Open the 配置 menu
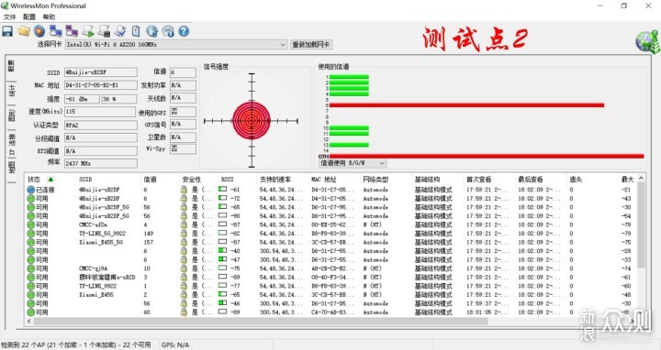The height and width of the screenshot is (350, 661). 29,16
